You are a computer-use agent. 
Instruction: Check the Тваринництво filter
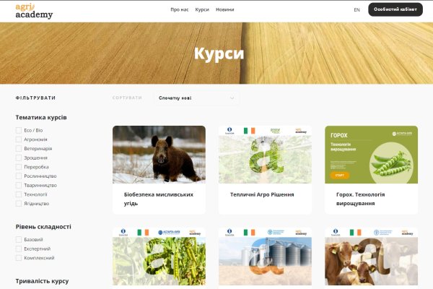tap(19, 185)
